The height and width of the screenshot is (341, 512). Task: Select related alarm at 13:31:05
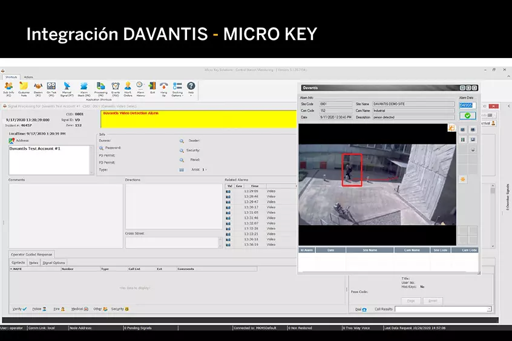260,212
